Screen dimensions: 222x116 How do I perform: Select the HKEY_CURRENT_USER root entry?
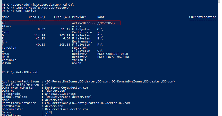click(x=113, y=54)
